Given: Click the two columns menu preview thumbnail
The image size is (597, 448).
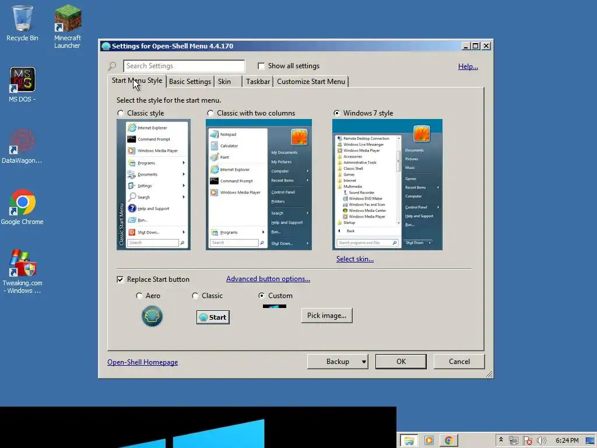Looking at the screenshot, I should click(259, 185).
